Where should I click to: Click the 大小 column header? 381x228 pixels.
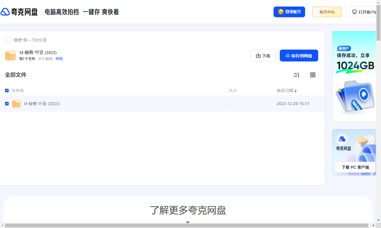click(233, 91)
